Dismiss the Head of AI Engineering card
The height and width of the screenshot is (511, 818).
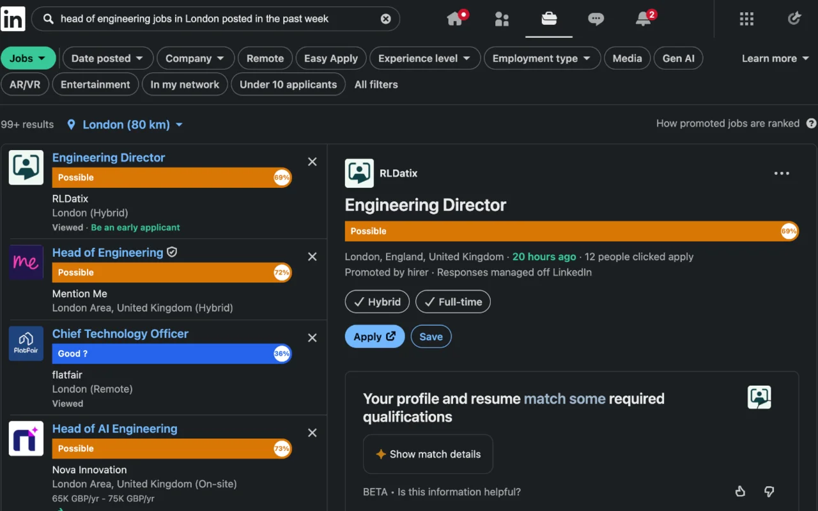pyautogui.click(x=313, y=432)
